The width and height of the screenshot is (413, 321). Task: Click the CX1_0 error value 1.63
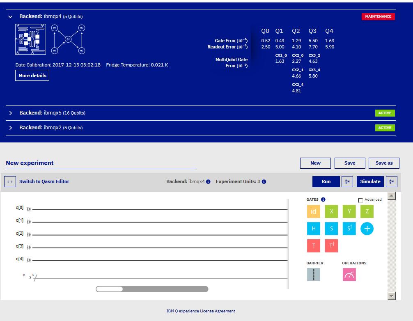pyautogui.click(x=280, y=61)
